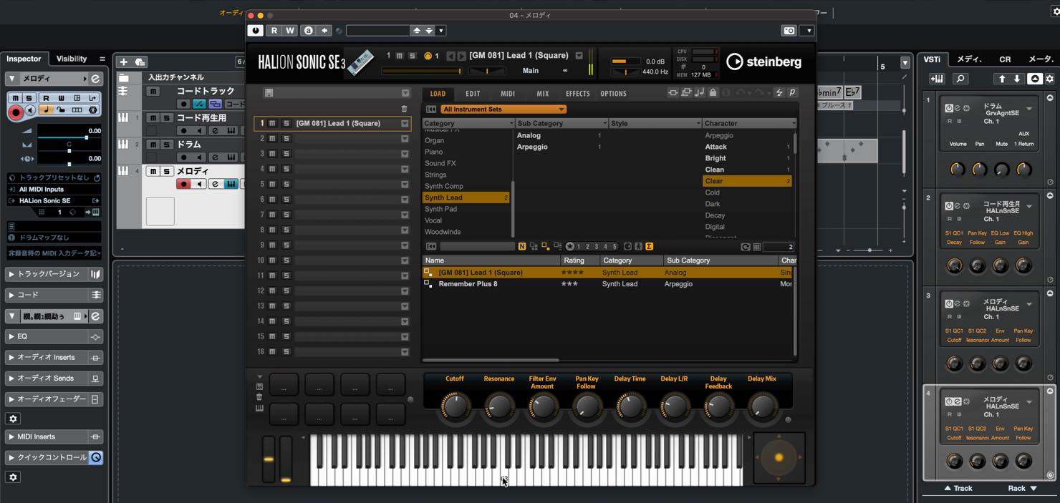Viewport: 1060px width, 503px height.
Task: Click the first trigger pad
Action: (x=284, y=386)
